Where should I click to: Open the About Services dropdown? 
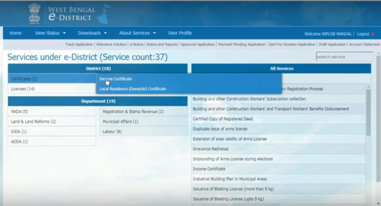click(137, 33)
